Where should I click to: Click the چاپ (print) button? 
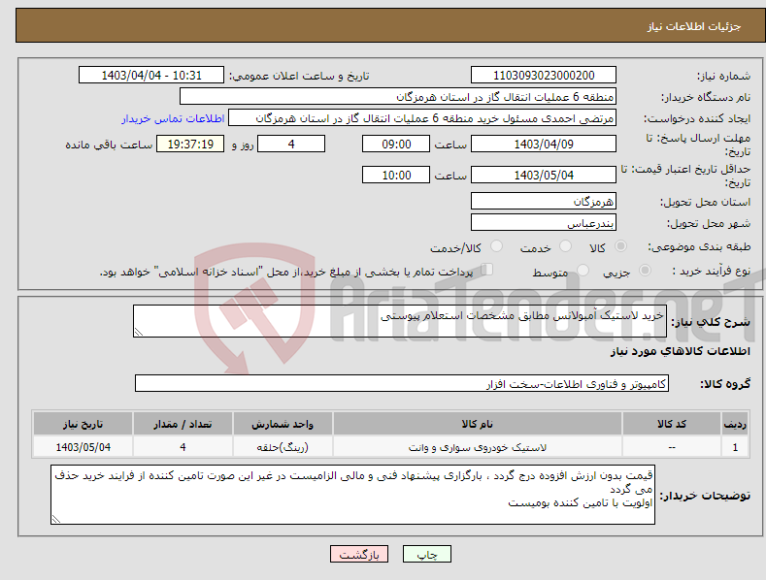coord(426,554)
